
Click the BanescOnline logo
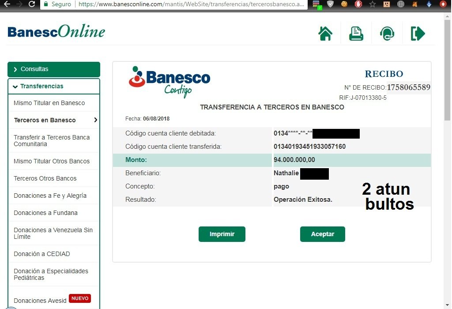click(56, 31)
